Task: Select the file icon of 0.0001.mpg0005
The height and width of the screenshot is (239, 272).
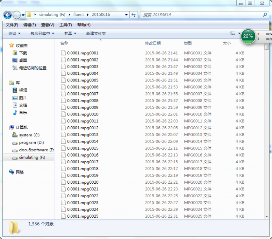Action: [64, 80]
